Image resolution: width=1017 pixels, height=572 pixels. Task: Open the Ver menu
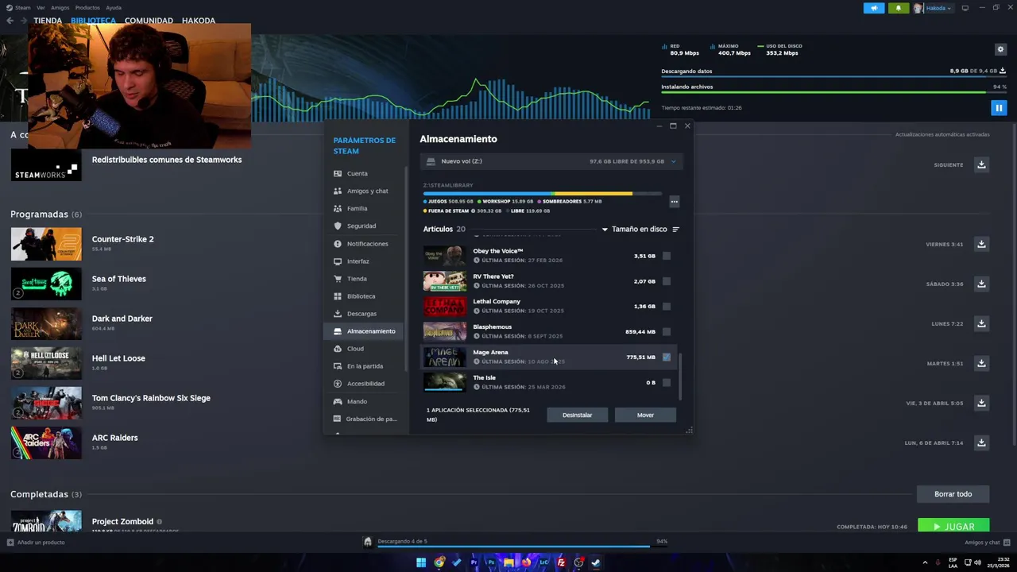[41, 8]
